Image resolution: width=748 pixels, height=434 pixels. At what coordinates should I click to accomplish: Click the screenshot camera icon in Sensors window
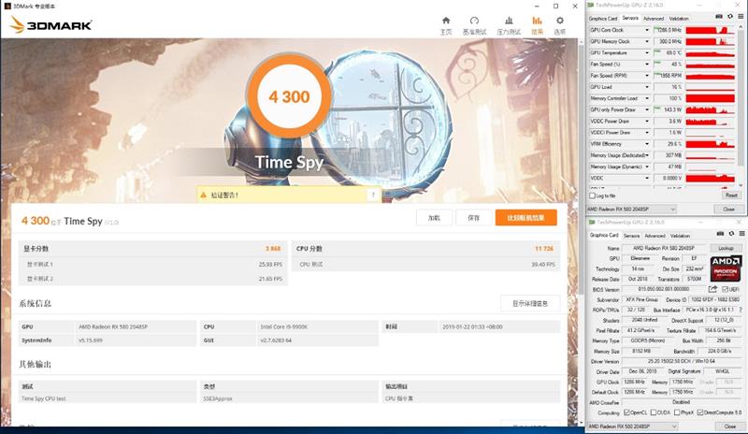pyautogui.click(x=719, y=17)
